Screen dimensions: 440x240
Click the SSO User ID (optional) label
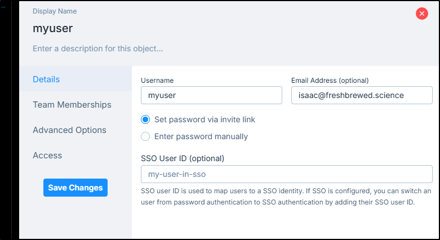pyautogui.click(x=183, y=158)
